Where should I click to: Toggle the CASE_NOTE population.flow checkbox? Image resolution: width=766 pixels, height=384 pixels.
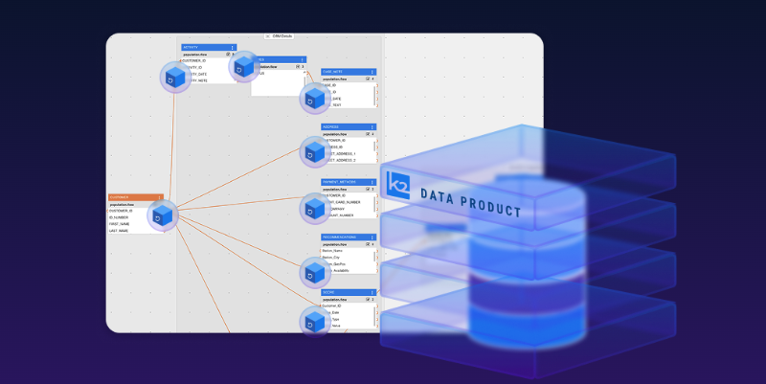pyautogui.click(x=368, y=79)
